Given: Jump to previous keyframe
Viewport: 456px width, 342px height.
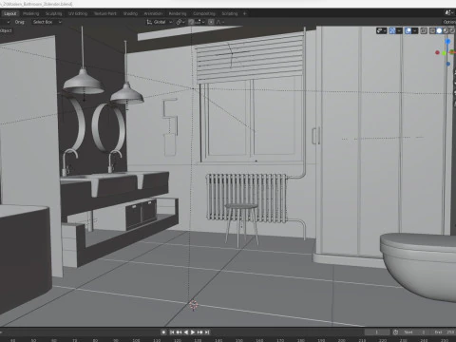Looking at the screenshot, I should tap(179, 332).
